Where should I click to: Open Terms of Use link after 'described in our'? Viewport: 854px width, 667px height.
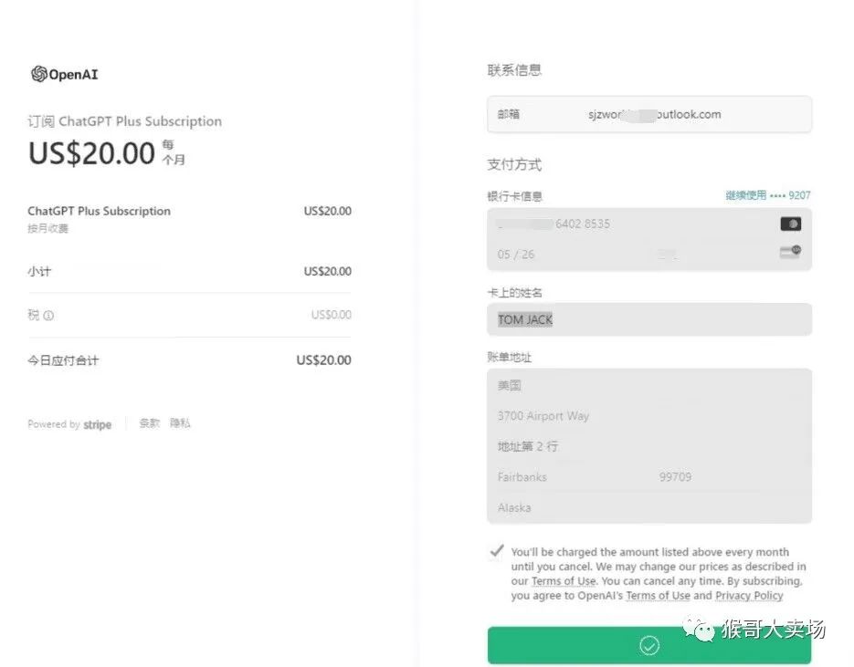(x=564, y=581)
